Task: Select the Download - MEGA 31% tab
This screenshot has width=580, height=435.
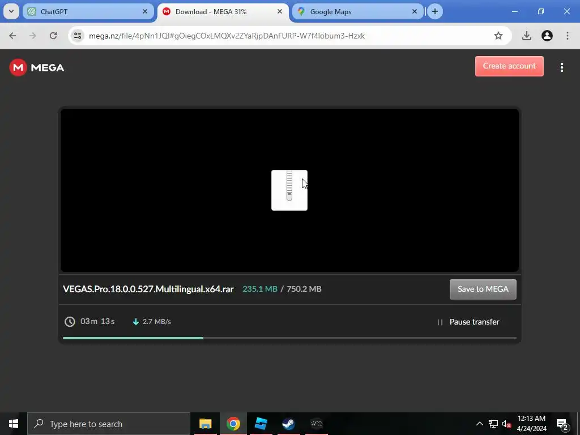Action: [x=223, y=11]
